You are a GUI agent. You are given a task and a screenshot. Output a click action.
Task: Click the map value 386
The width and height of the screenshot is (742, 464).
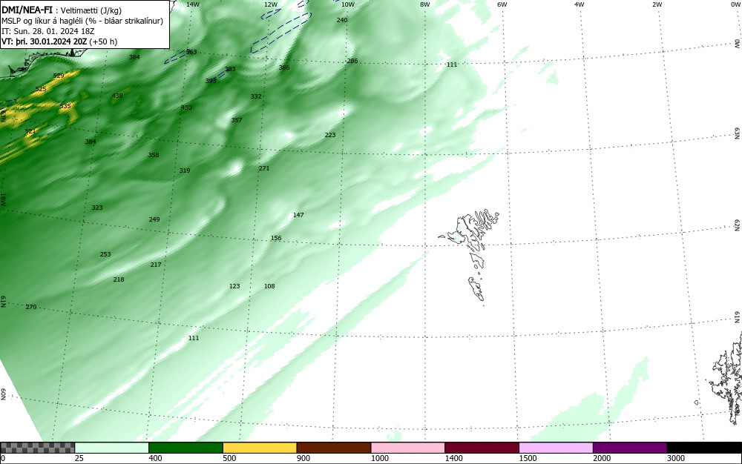click(284, 67)
